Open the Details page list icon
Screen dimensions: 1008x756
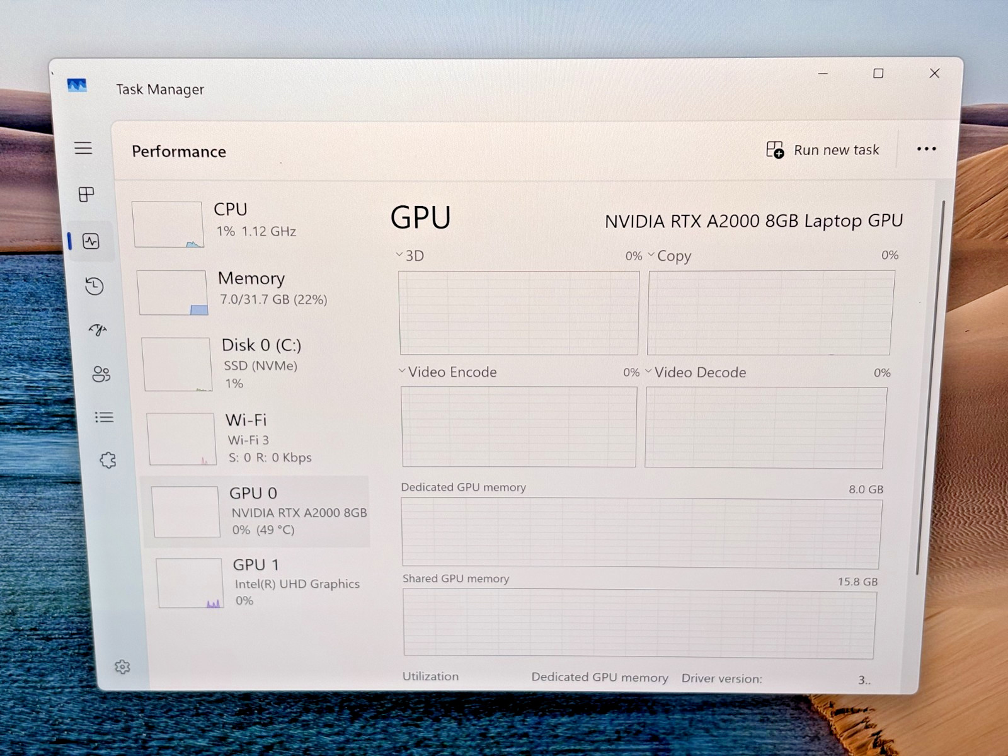coord(104,417)
